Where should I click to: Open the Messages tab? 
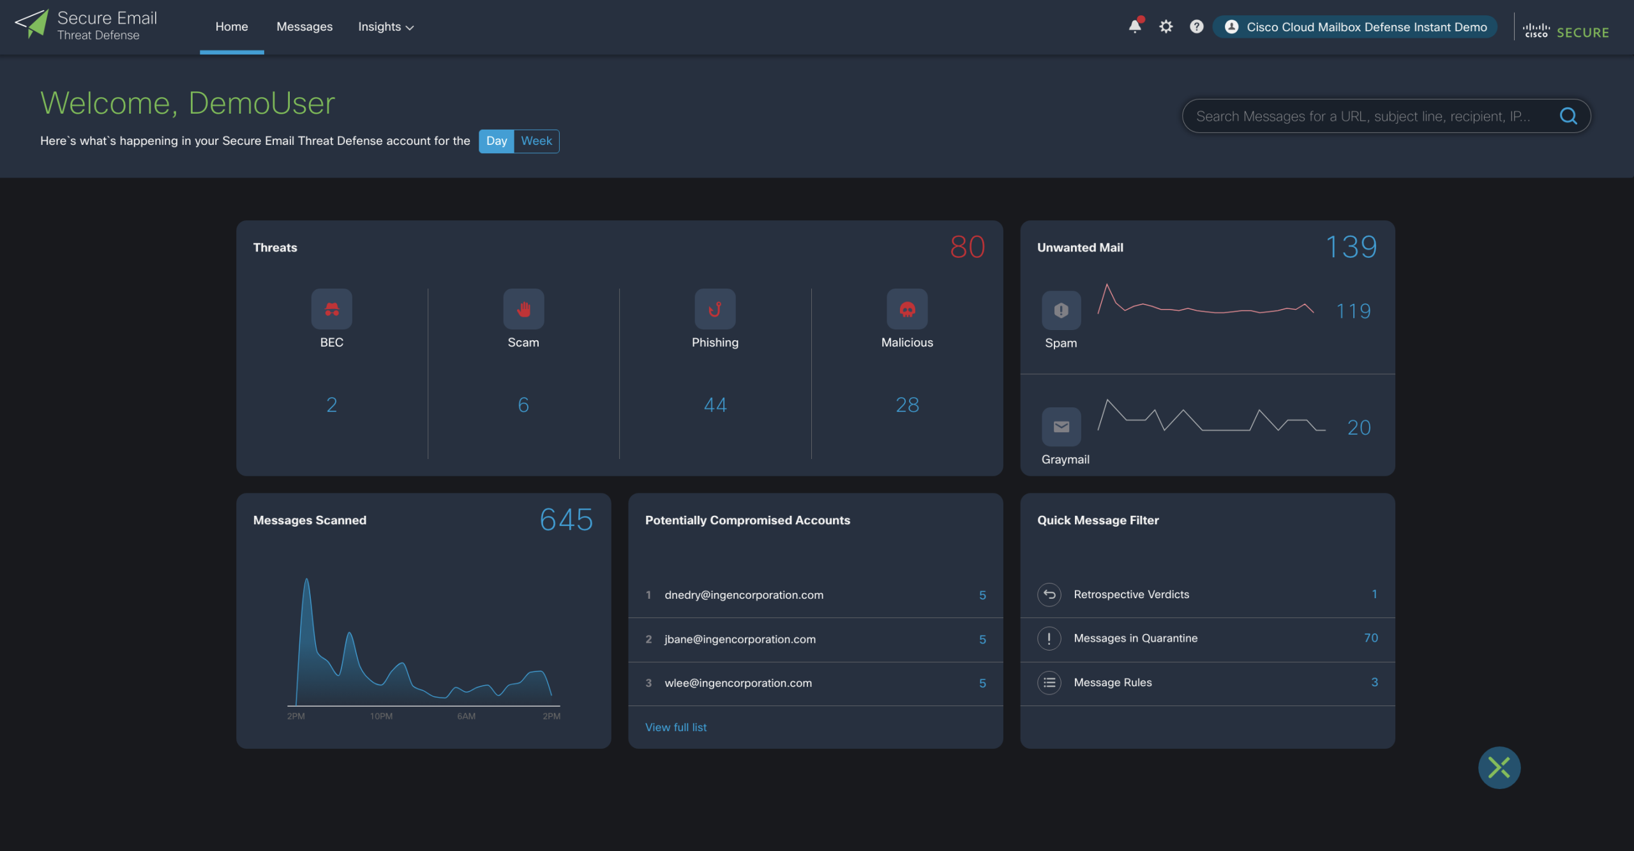pos(304,27)
